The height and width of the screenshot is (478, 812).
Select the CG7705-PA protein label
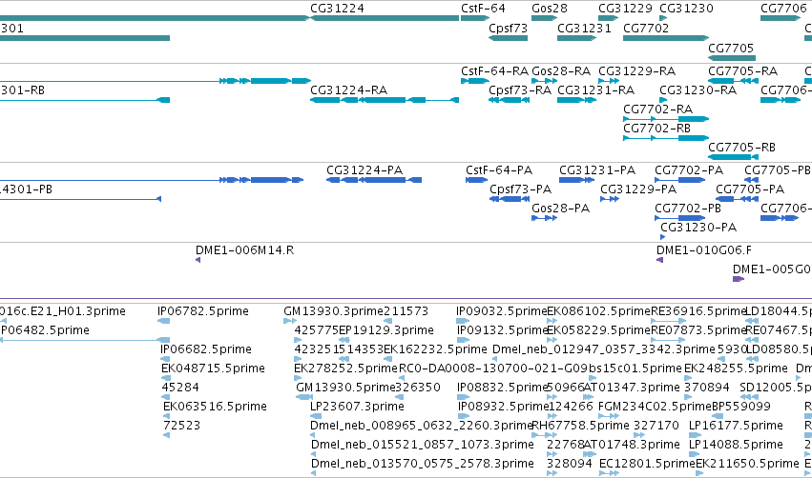coord(750,189)
